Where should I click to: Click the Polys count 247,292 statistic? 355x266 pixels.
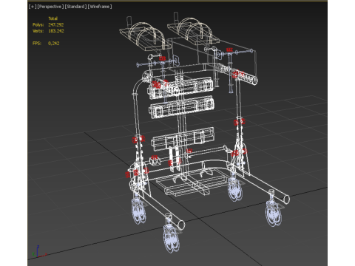56,24
